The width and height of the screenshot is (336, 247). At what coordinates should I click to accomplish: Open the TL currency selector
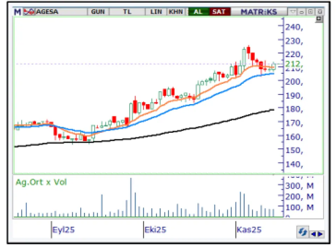(x=127, y=12)
